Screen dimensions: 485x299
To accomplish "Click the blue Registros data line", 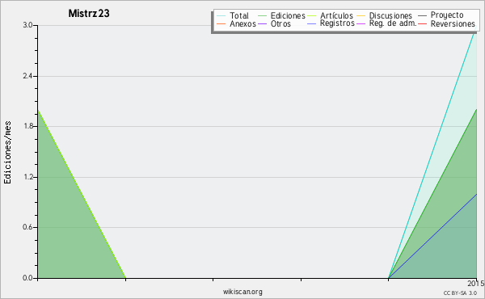I will pyautogui.click(x=432, y=236).
